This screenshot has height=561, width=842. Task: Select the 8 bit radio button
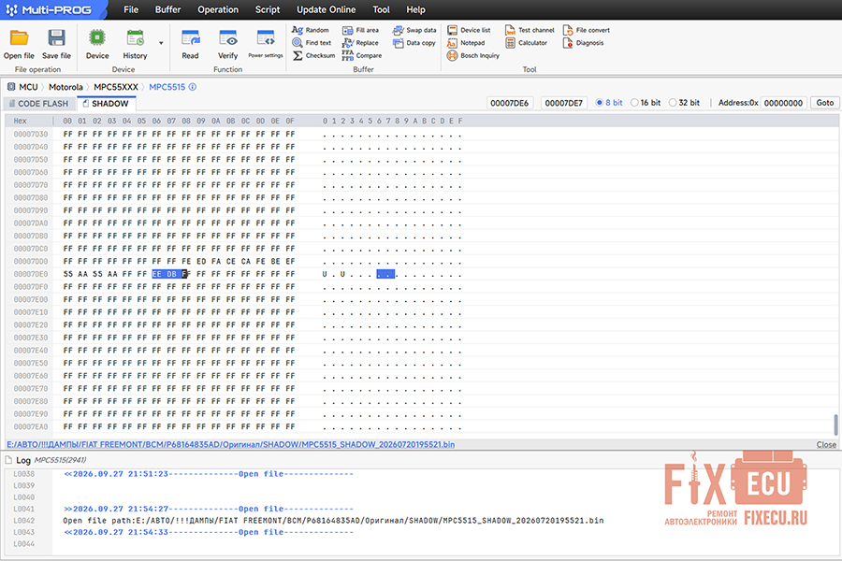pos(600,103)
